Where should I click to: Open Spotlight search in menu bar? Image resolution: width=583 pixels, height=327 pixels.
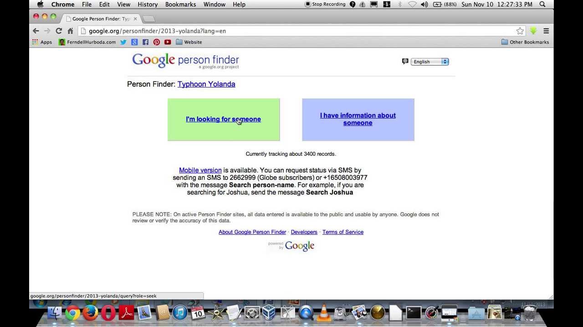542,4
